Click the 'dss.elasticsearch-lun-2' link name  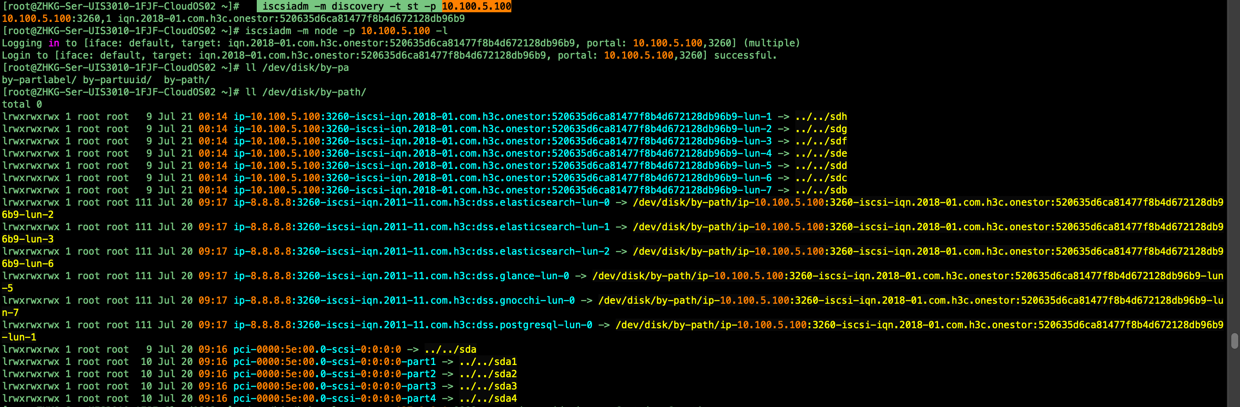[x=422, y=251]
